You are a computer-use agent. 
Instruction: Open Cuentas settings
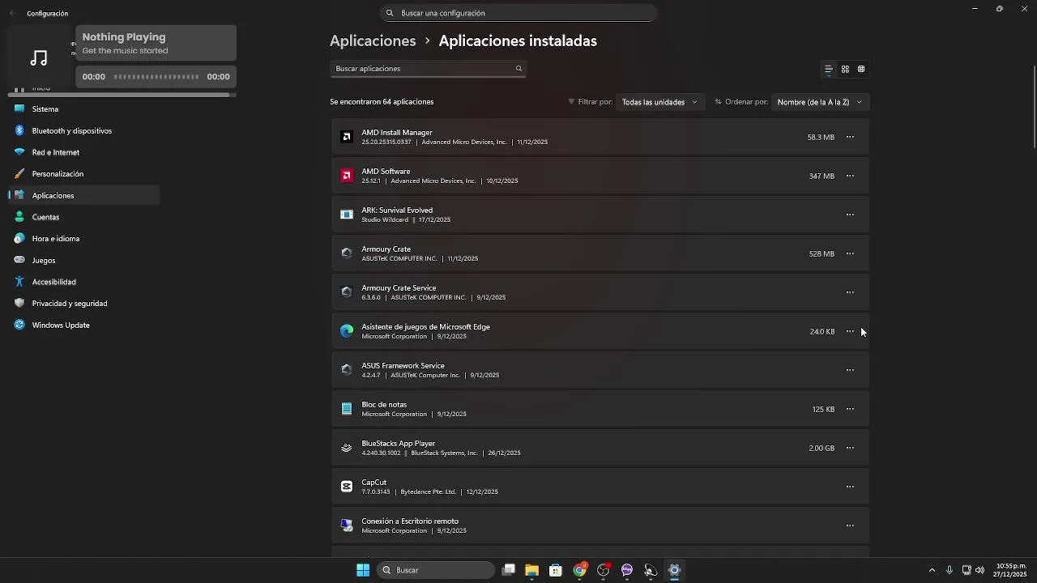[84, 217]
